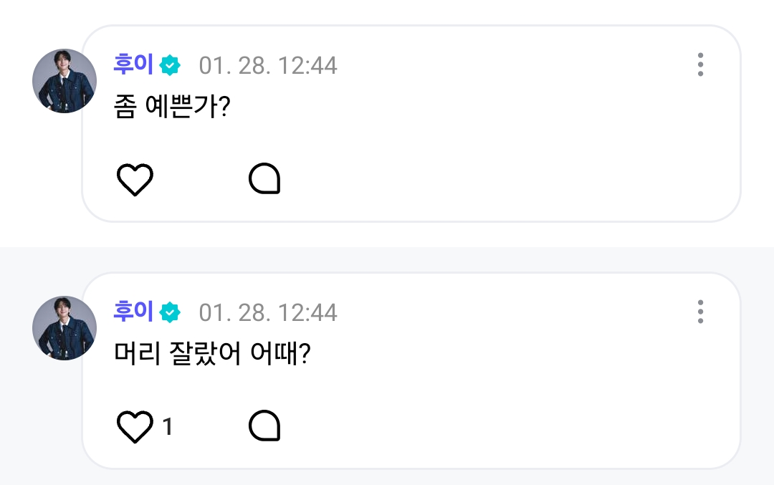The image size is (774, 485).
Task: Click the timestamp of the 좀 예쁜가? post
Action: [268, 66]
